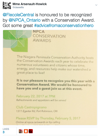Click the LIKES label
This screenshot has width=101, height=136.
tap(6, 129)
